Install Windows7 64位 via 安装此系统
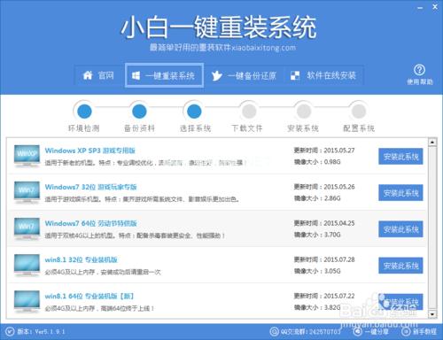 [400, 229]
